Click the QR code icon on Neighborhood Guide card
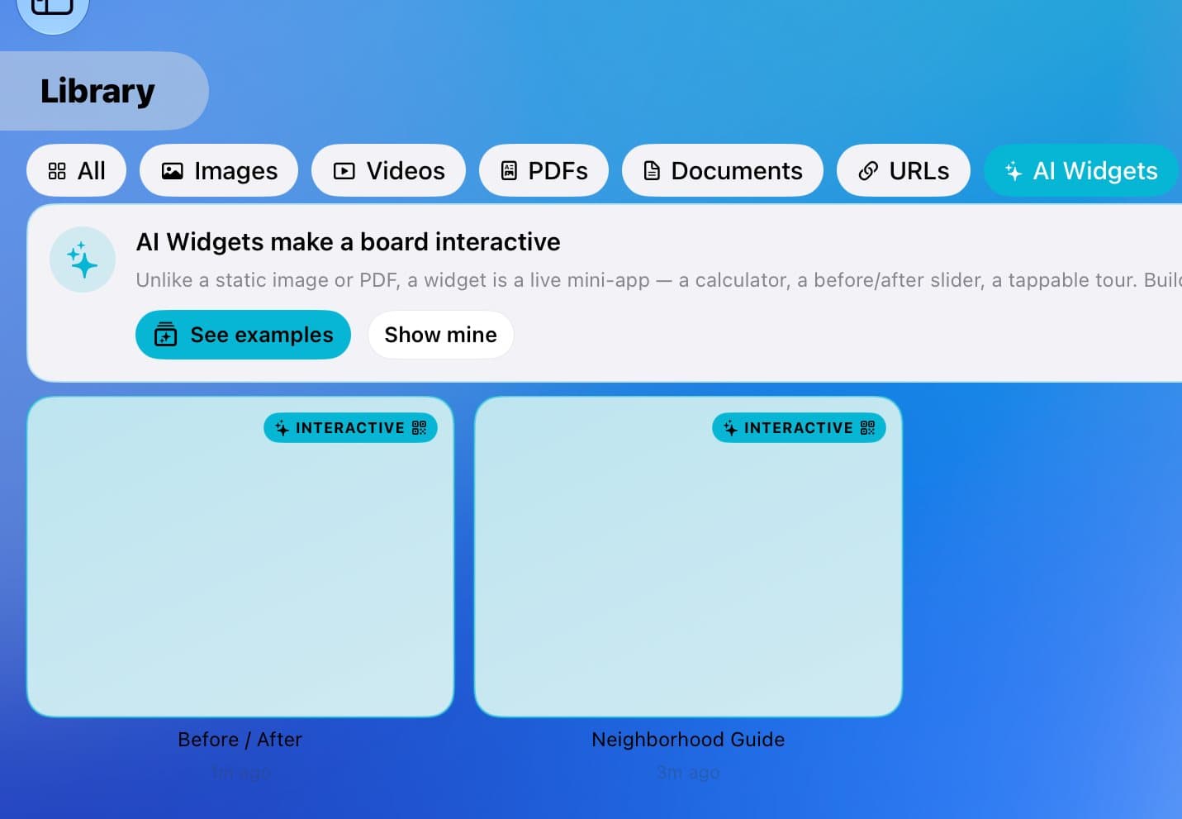This screenshot has height=819, width=1182. tap(867, 427)
